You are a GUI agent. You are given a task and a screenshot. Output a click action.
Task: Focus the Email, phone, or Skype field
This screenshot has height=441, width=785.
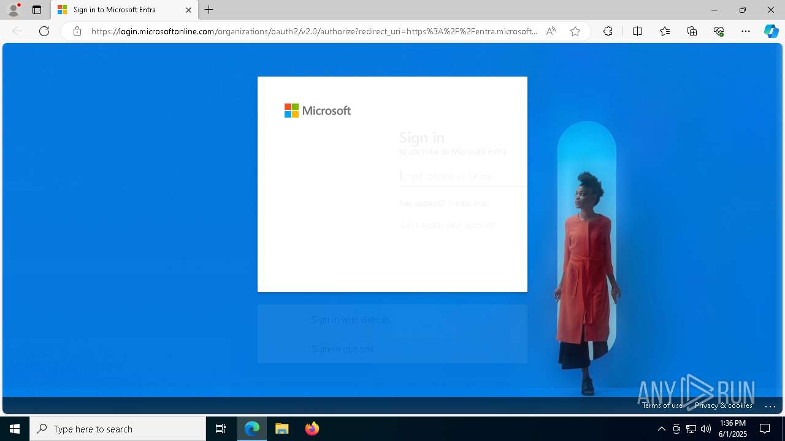click(x=463, y=176)
